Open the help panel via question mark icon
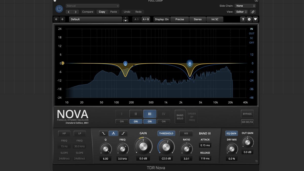Screen dimensions: 304x171 243,19
